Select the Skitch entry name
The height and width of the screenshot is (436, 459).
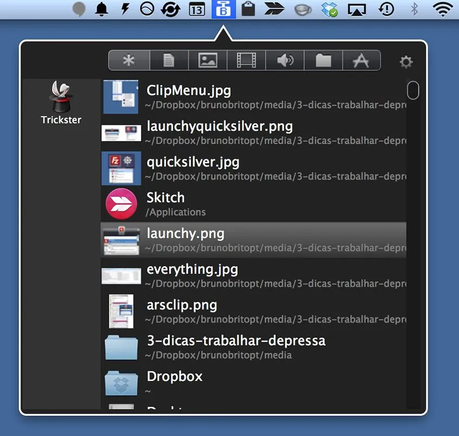[166, 197]
